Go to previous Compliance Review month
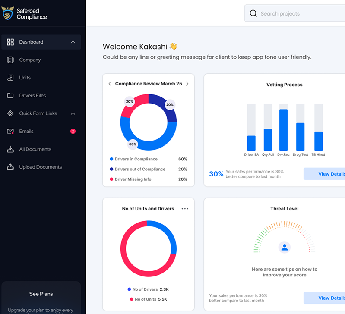Viewport: 345px width, 314px height. click(110, 84)
